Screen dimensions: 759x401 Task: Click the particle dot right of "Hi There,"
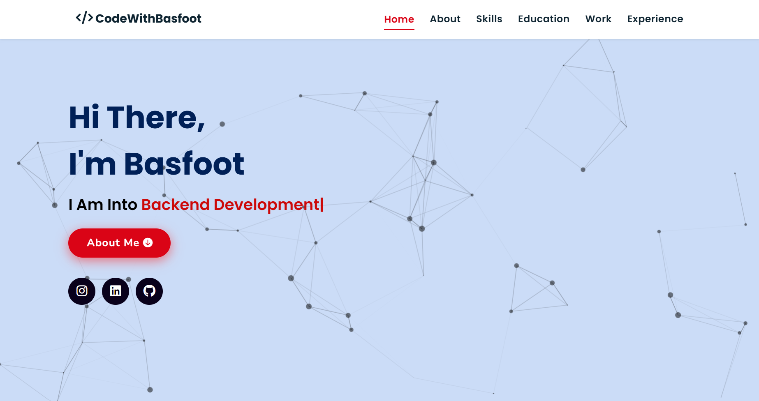click(x=222, y=124)
